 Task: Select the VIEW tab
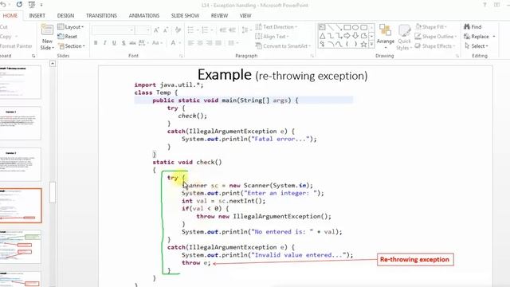245,16
